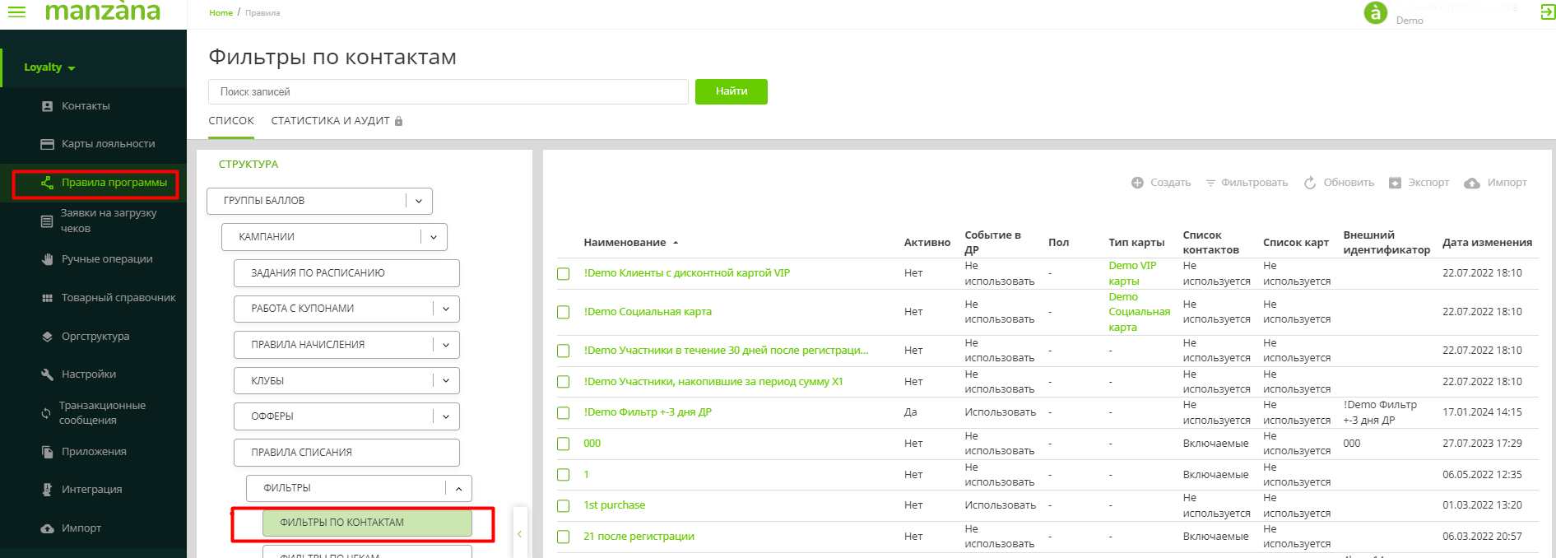
Task: Click the Фильтровать filter icon
Action: 1210,183
